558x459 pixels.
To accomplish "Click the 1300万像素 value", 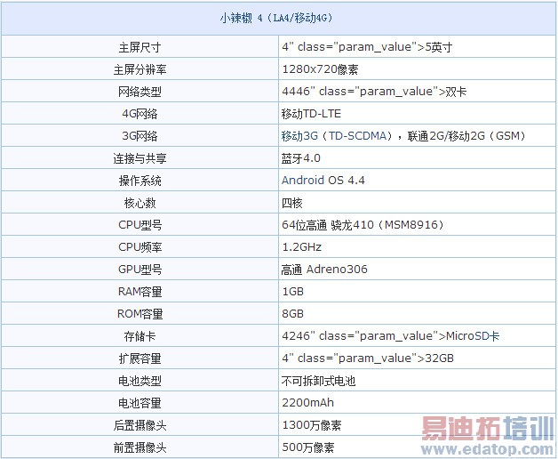I will click(x=312, y=425).
